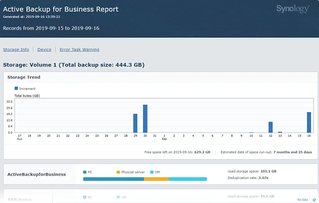Viewport: 319px width, 203px height.
Task: Go to Error Task Warning section
Action: point(79,49)
